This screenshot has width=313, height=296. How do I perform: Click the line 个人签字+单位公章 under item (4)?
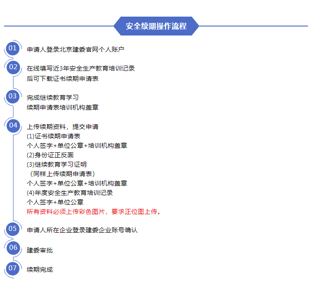tap(55, 203)
